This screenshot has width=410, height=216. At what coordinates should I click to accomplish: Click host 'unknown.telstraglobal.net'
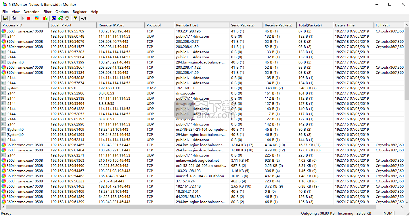pyautogui.click(x=197, y=161)
